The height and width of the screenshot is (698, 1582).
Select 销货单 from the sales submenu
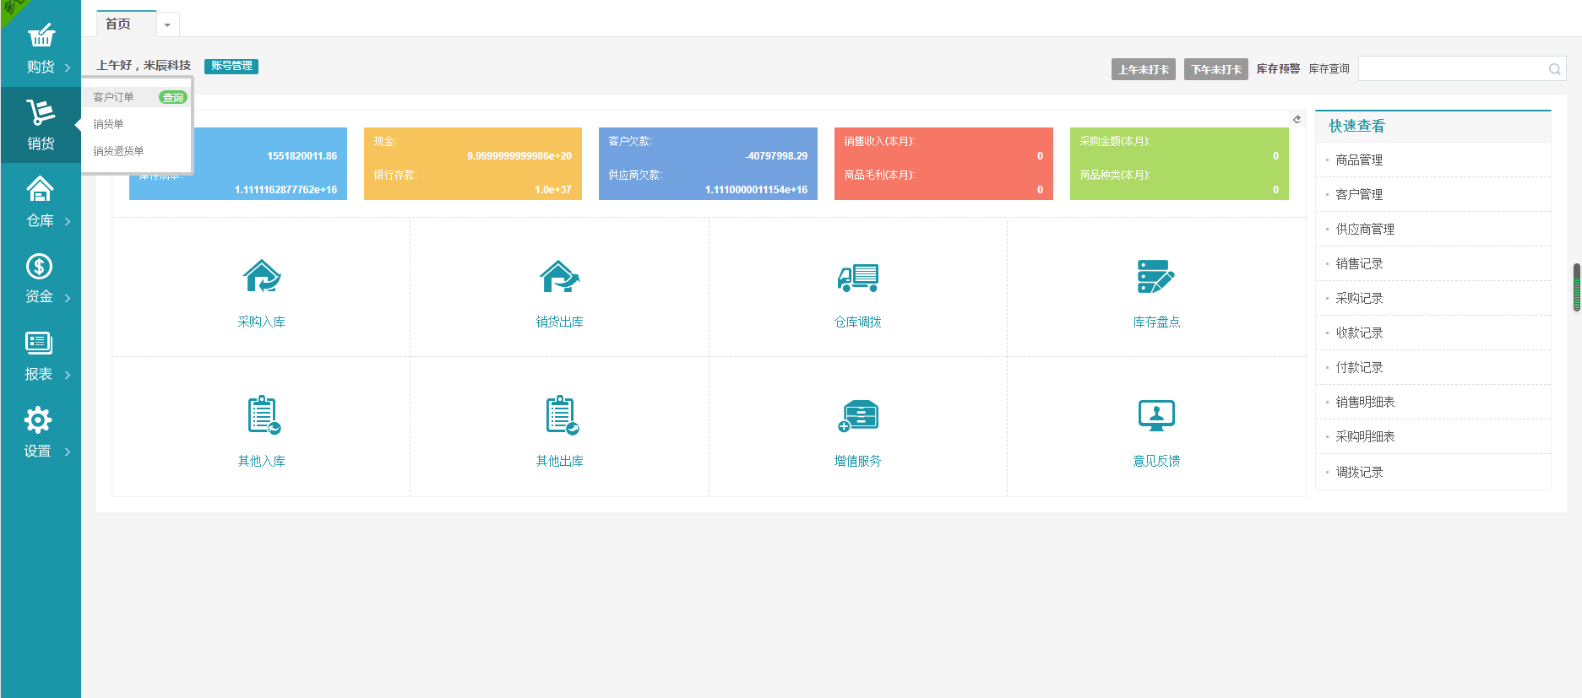(108, 124)
